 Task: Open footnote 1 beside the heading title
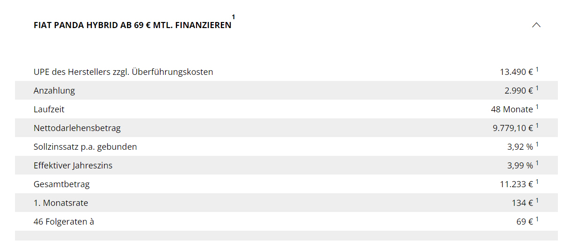point(233,17)
